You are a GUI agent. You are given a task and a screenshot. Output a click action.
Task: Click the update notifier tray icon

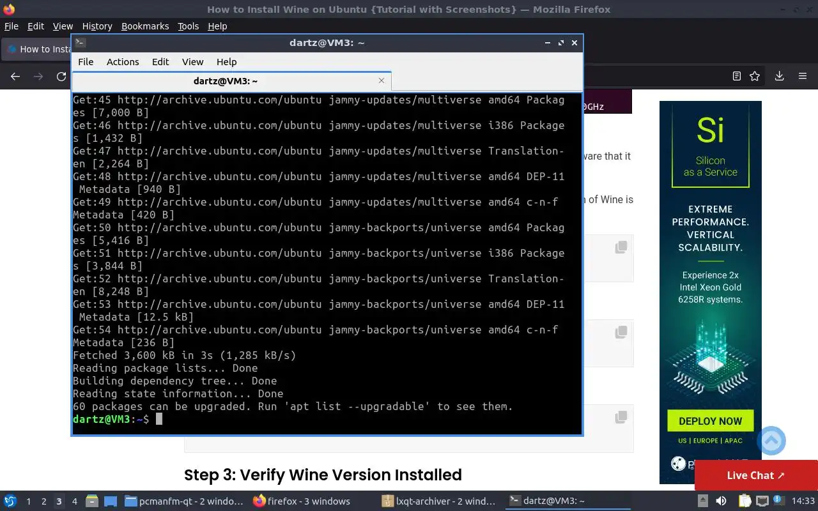tap(779, 501)
